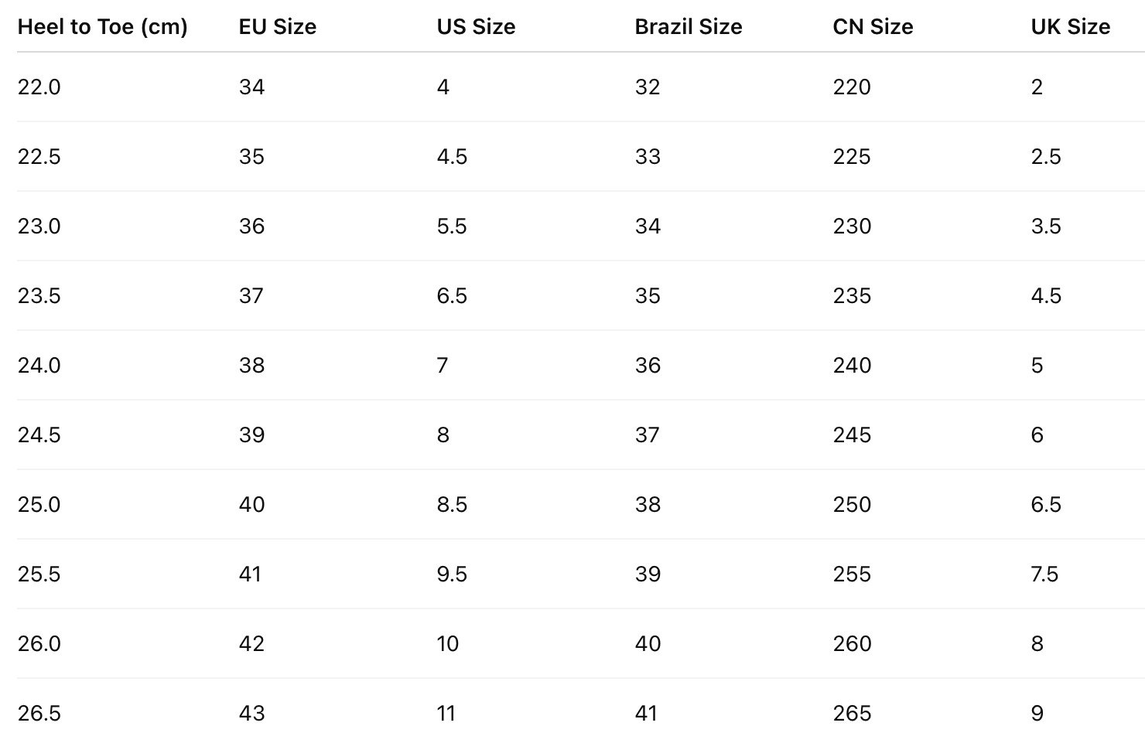Click US size 5.5 cell
1145x750 pixels.
[x=452, y=227]
